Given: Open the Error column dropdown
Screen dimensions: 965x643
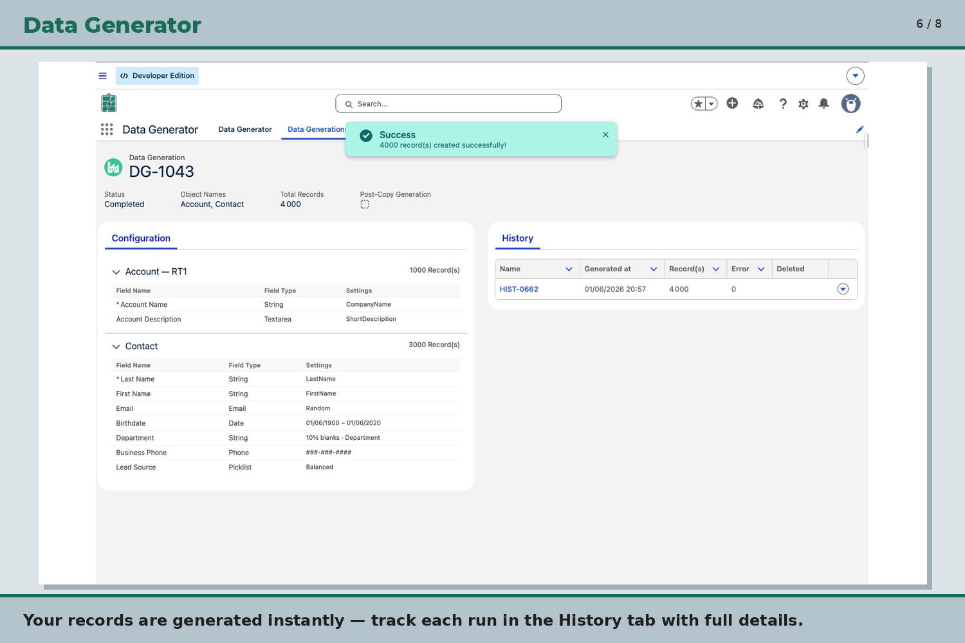Looking at the screenshot, I should pyautogui.click(x=761, y=269).
